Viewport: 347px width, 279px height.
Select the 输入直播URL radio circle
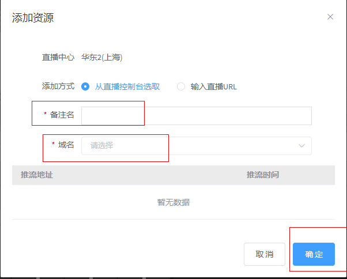click(x=181, y=86)
